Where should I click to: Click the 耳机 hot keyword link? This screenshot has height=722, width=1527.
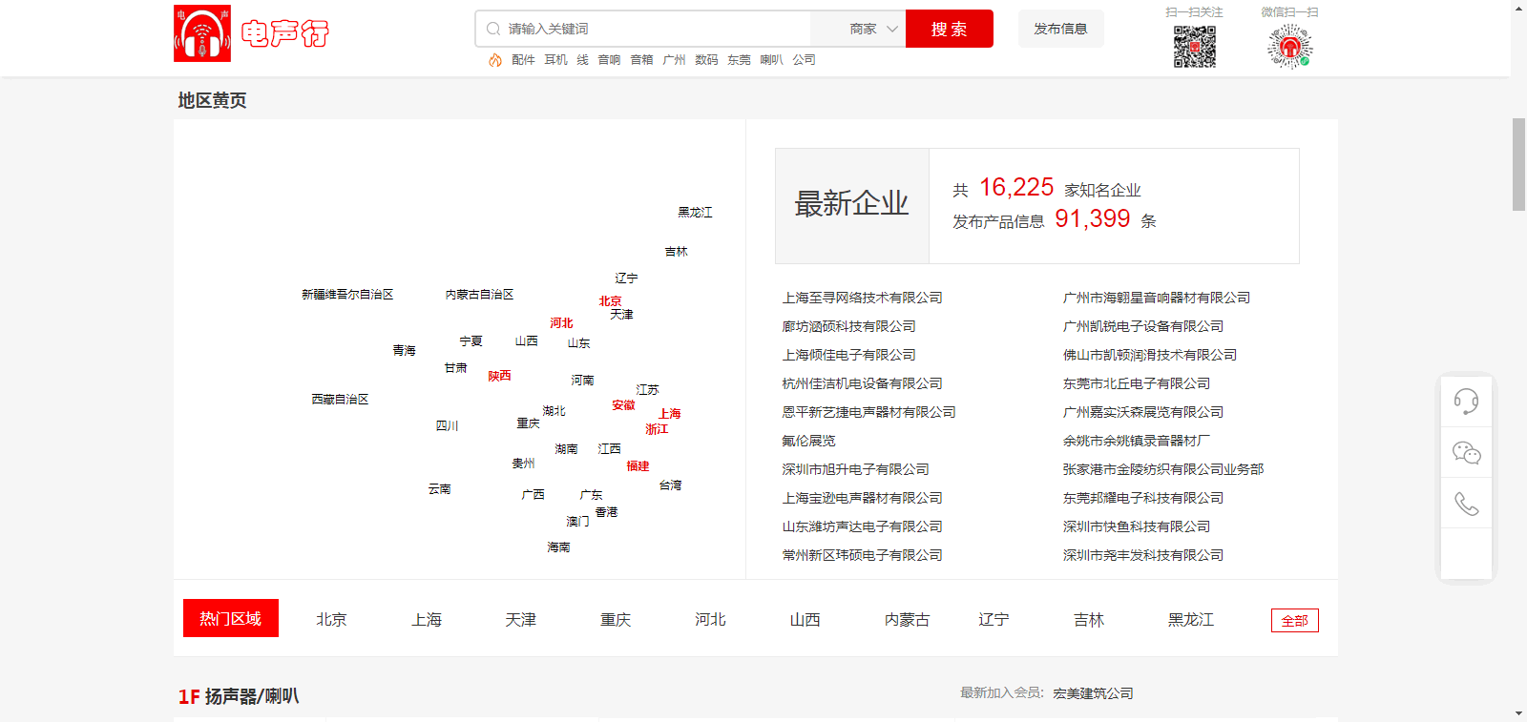pos(555,60)
